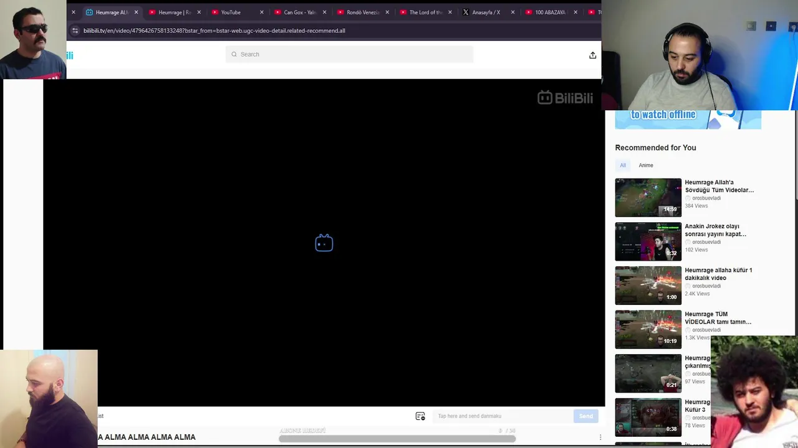Open the 1:00 Heumrage küfür thumbnail
The image size is (798, 448).
click(648, 286)
